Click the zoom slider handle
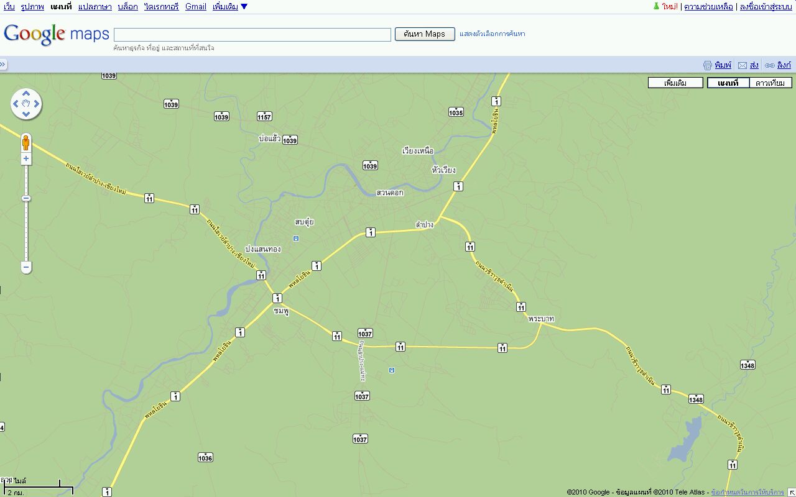This screenshot has height=497, width=796. 26,198
